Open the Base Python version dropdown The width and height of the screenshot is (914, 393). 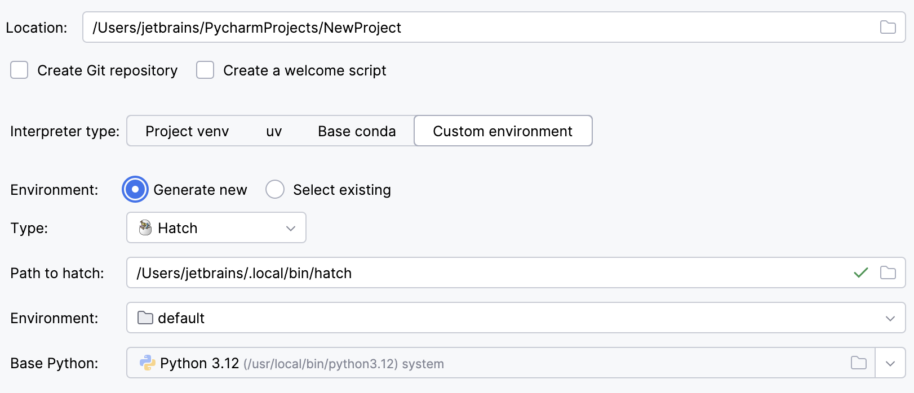coord(890,363)
